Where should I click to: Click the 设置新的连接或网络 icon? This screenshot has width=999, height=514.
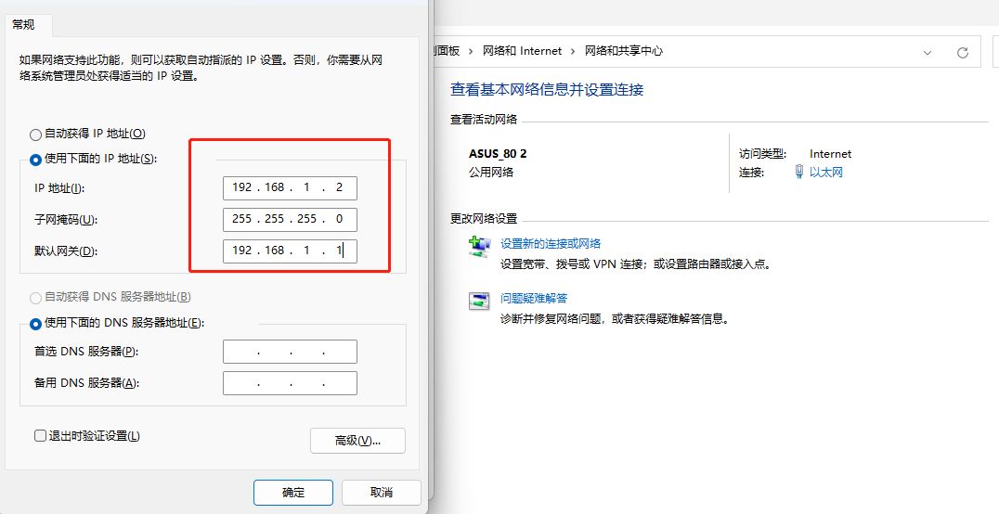coord(479,247)
